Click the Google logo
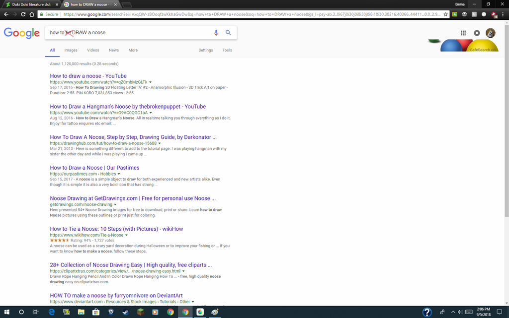Viewport: 509px width, 318px height. [22, 33]
